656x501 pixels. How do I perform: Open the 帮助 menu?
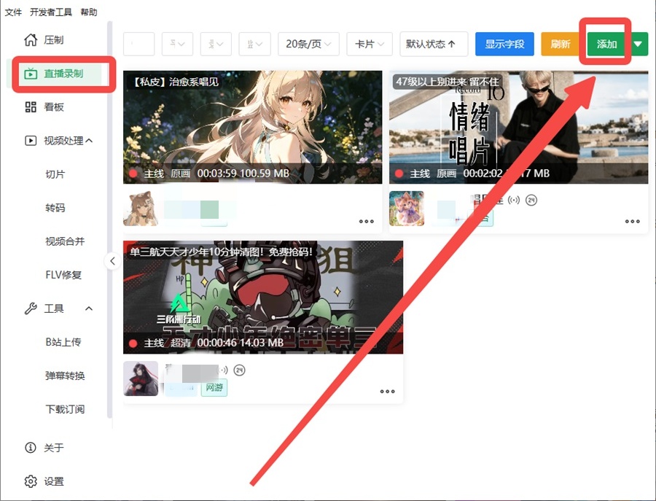[89, 12]
